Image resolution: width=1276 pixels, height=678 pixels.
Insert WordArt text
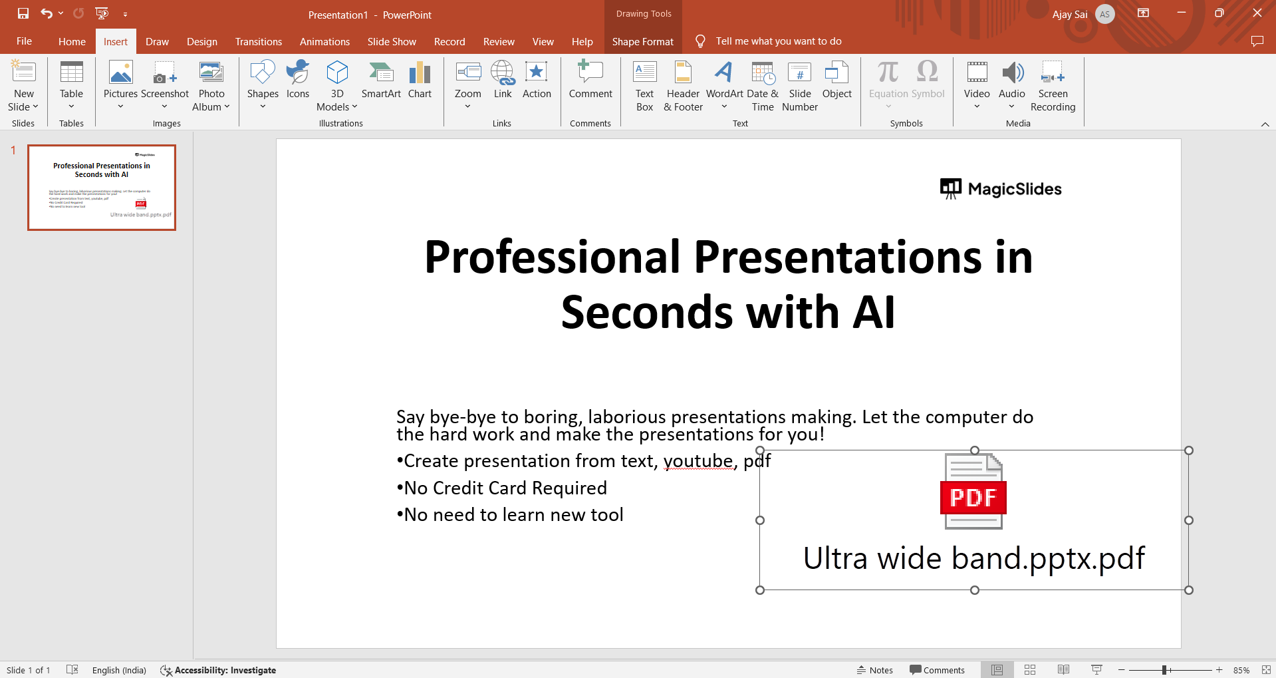(724, 85)
